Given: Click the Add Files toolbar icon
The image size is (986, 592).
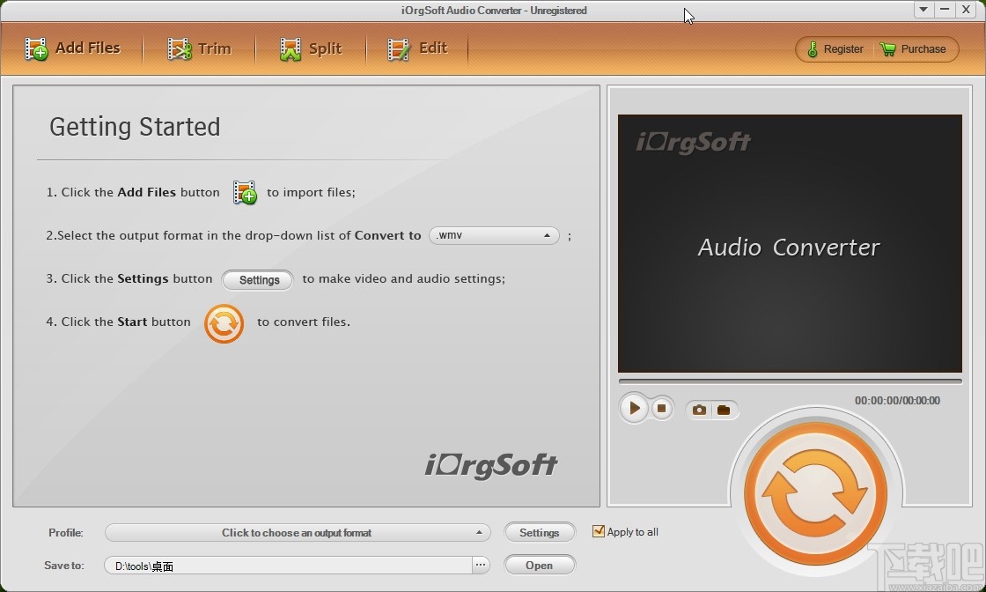Looking at the screenshot, I should (x=74, y=48).
